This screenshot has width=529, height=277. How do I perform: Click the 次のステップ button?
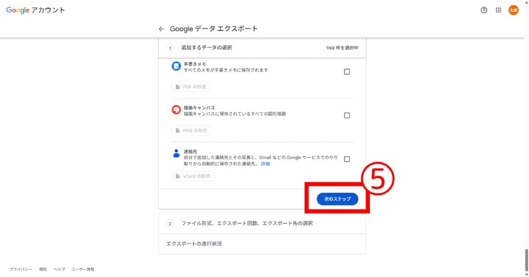pyautogui.click(x=338, y=199)
